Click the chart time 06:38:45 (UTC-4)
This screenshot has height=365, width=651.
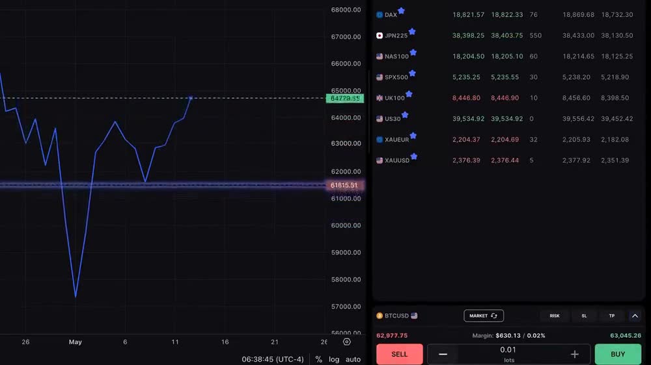(273, 359)
